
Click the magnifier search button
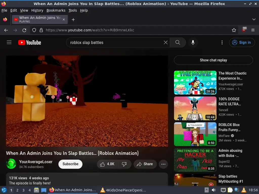[178, 42]
